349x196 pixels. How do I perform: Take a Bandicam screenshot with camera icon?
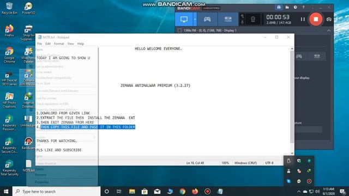pyautogui.click(x=329, y=20)
